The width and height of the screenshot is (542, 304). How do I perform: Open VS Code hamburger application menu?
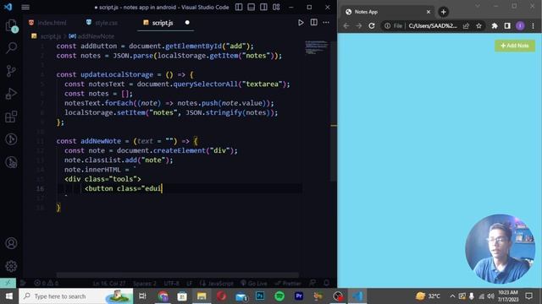tap(25, 7)
